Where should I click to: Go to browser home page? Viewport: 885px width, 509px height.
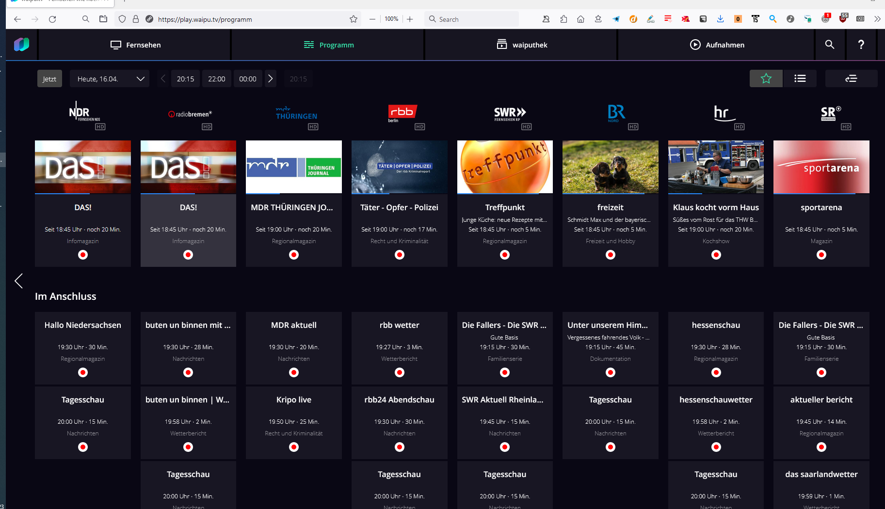pos(580,19)
